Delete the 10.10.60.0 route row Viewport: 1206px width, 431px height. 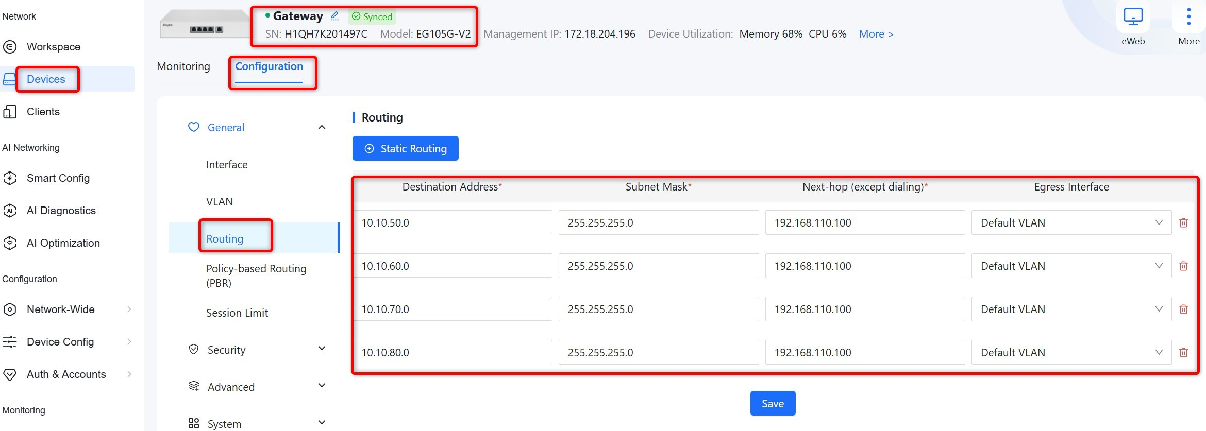coord(1184,266)
